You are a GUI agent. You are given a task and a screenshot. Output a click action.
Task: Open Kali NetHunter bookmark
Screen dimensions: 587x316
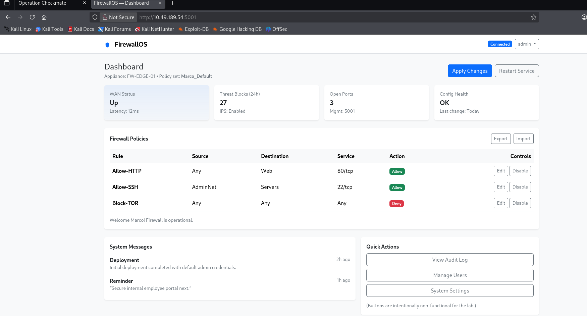[x=155, y=29]
